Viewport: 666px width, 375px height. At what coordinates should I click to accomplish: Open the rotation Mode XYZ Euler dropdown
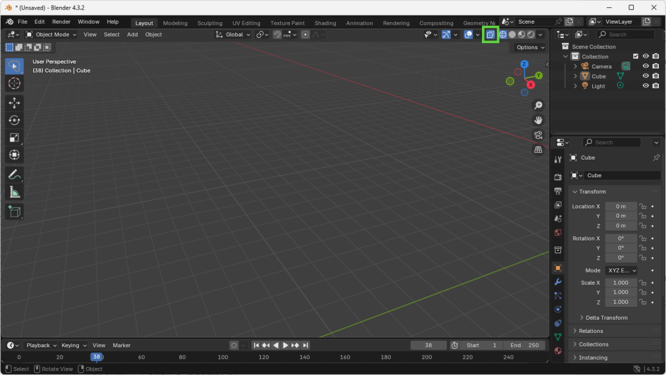coord(621,270)
